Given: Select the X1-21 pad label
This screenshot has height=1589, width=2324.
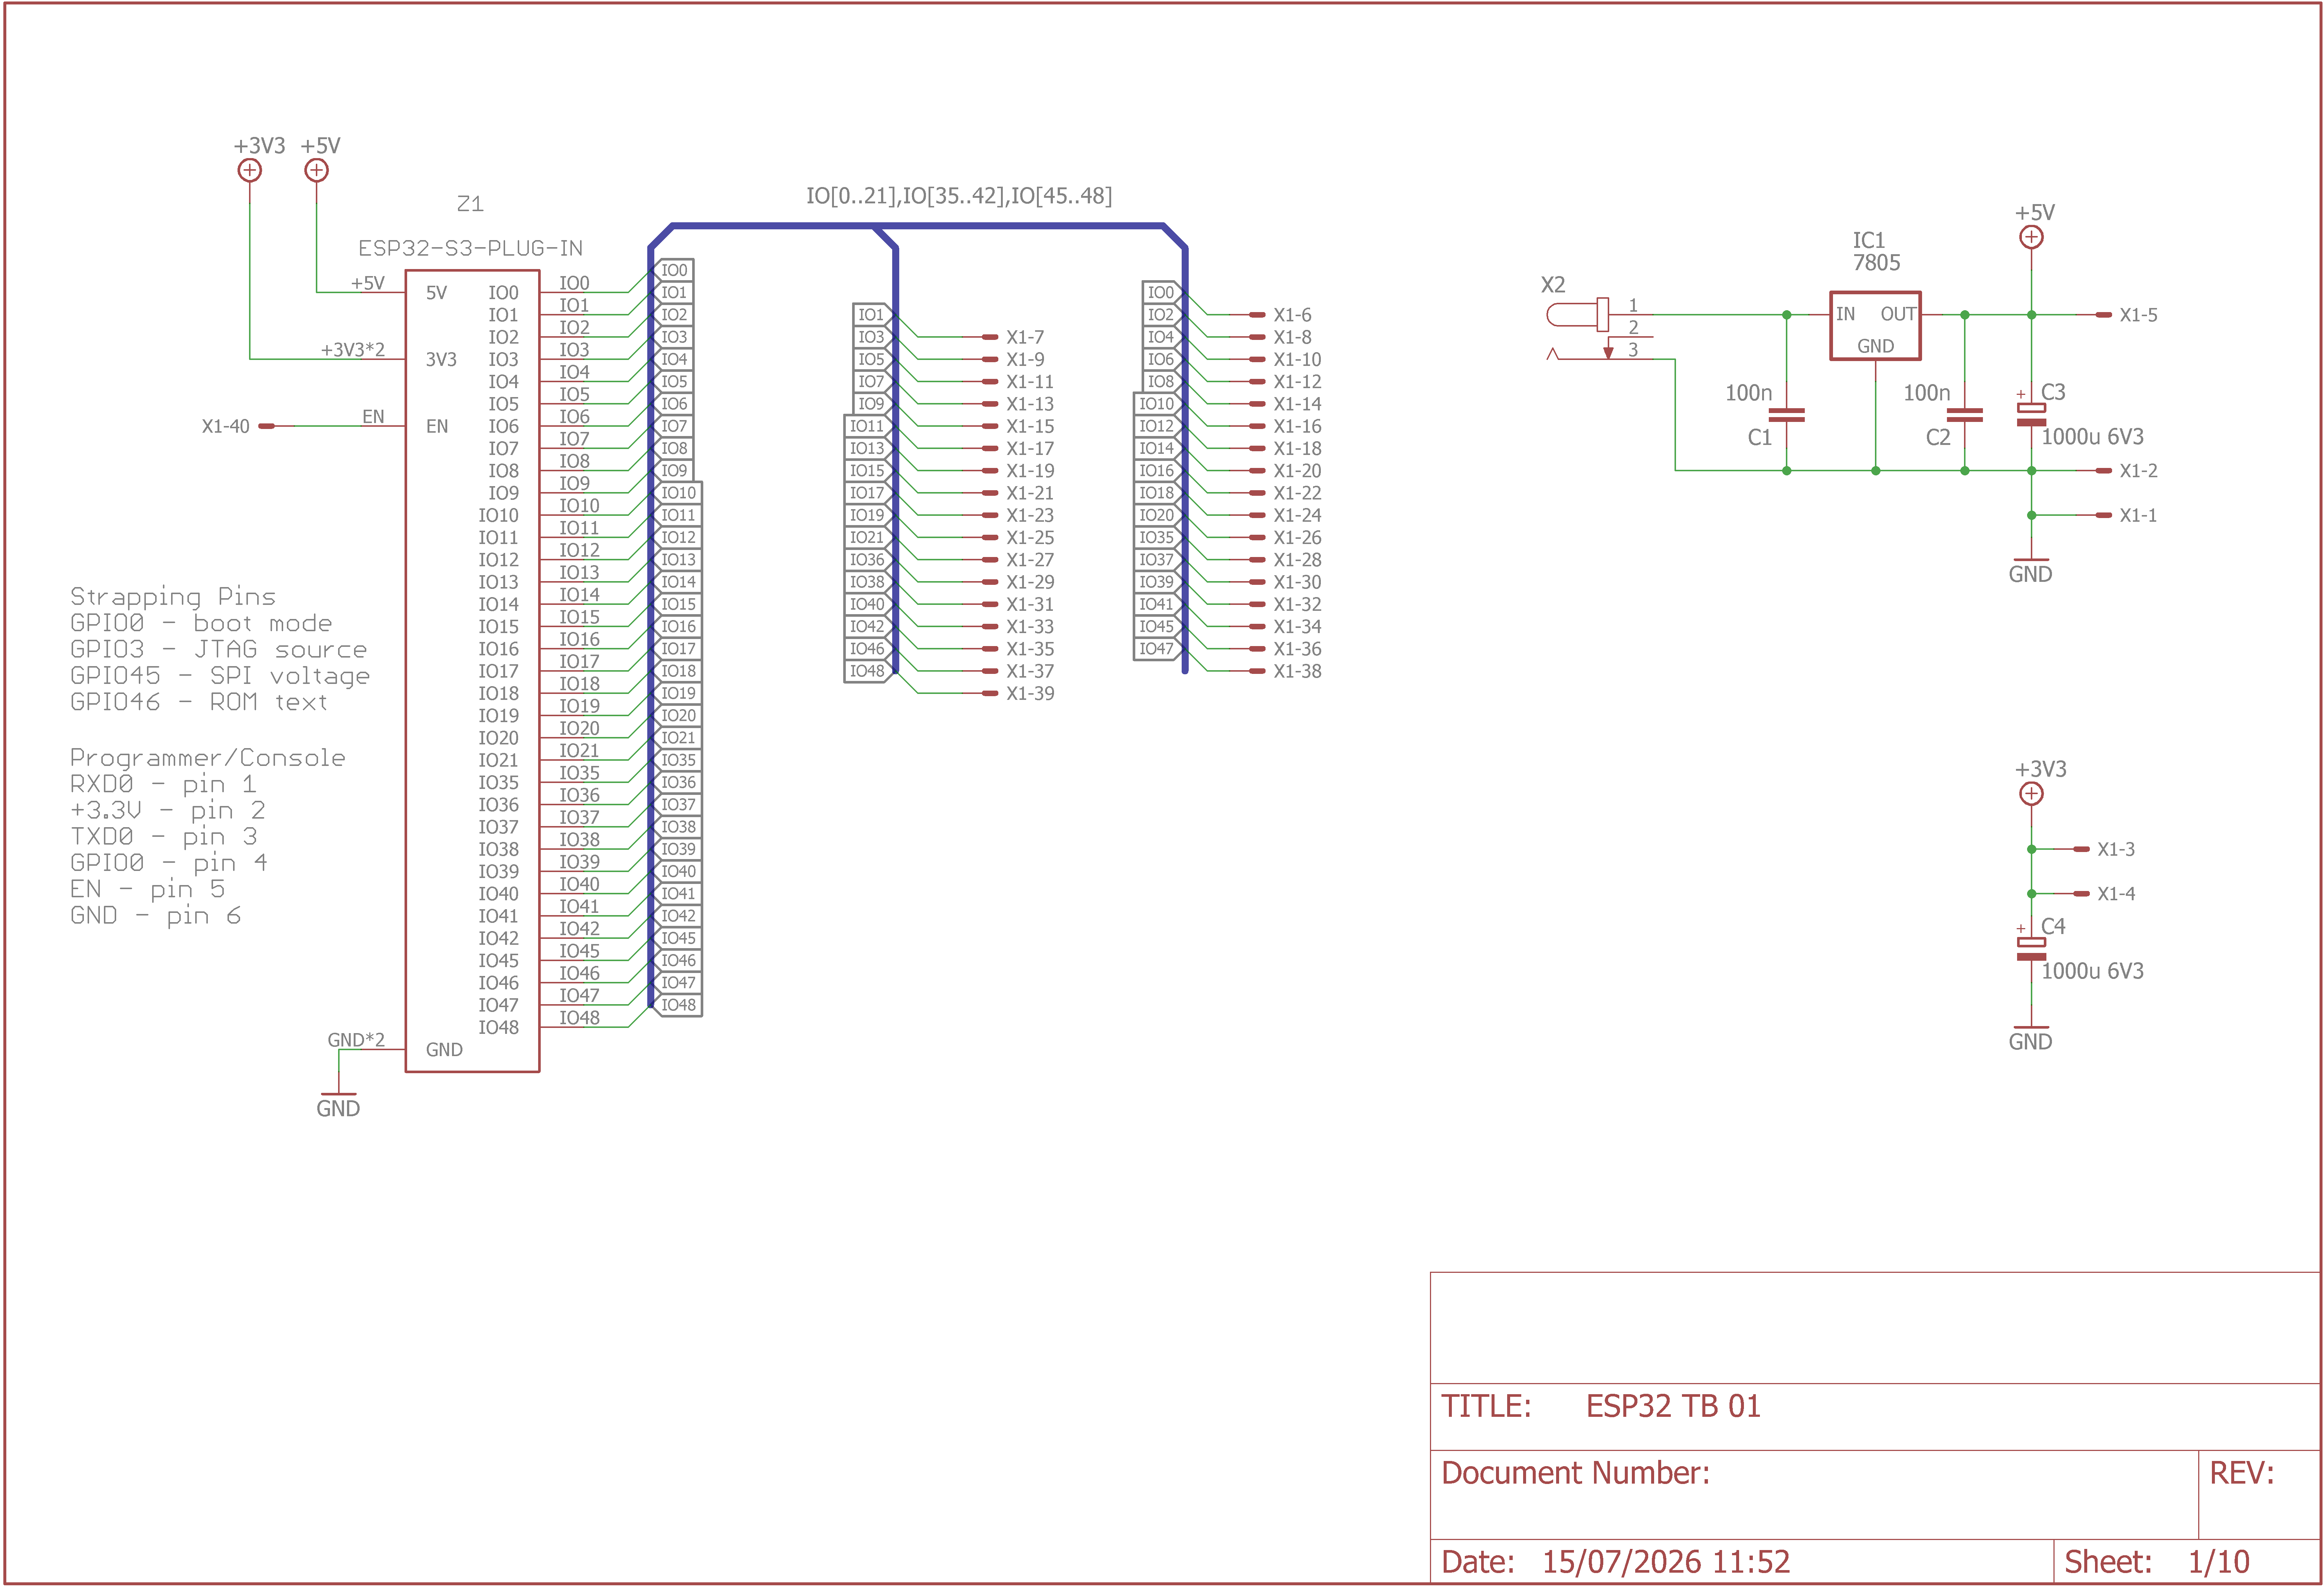Looking at the screenshot, I should click(x=1030, y=493).
